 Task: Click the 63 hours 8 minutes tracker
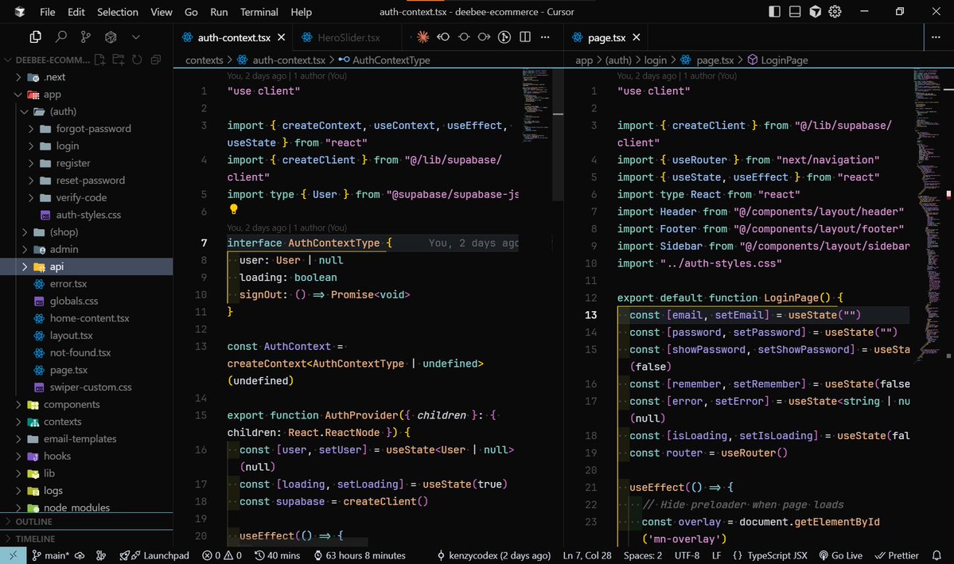click(359, 555)
